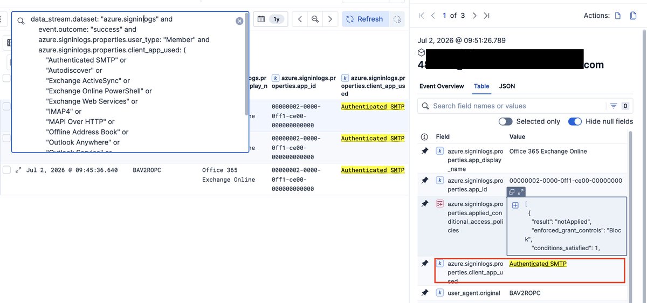Unpin the app_id field
647x303 pixels.
[424, 181]
